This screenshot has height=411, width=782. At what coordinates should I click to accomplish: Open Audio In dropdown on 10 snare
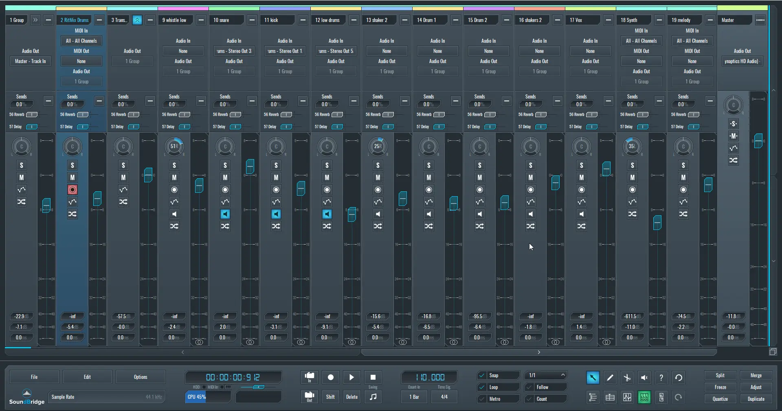pyautogui.click(x=234, y=51)
